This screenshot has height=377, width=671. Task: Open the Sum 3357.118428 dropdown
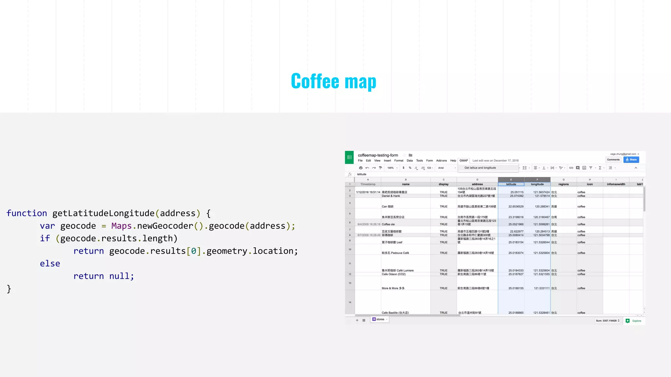(608, 321)
